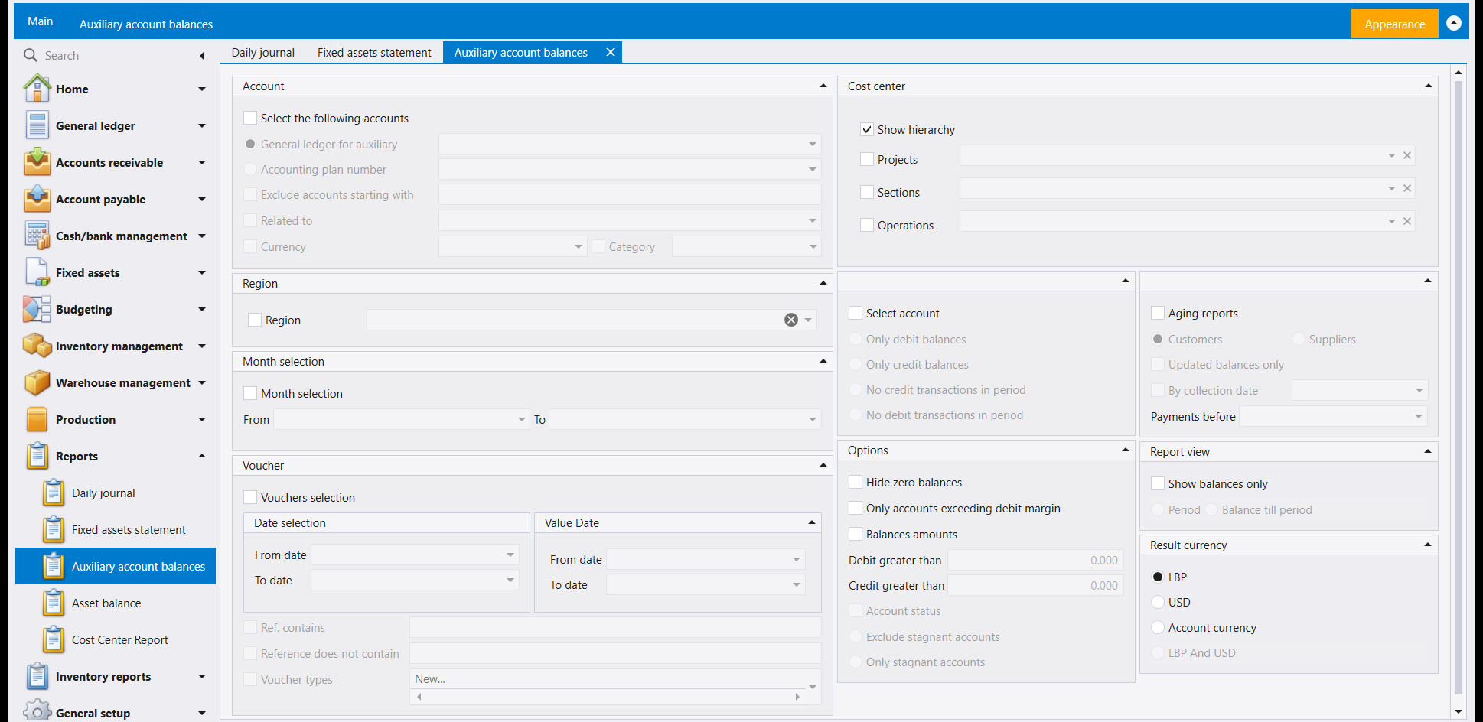This screenshot has width=1483, height=722.
Task: Click the sidebar Search field
Action: point(115,55)
